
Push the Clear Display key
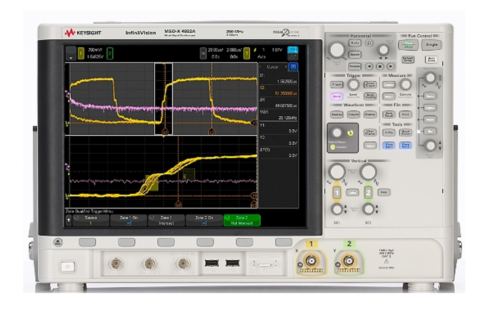[370, 133]
